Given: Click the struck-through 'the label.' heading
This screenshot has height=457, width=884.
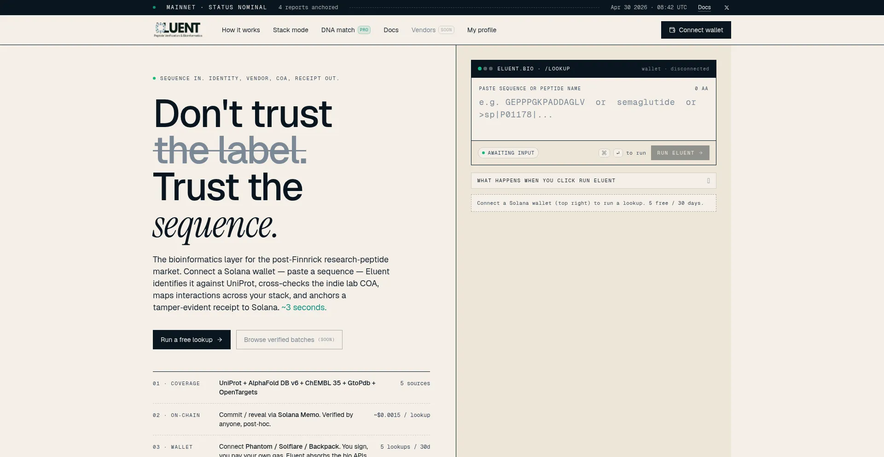Looking at the screenshot, I should [230, 150].
